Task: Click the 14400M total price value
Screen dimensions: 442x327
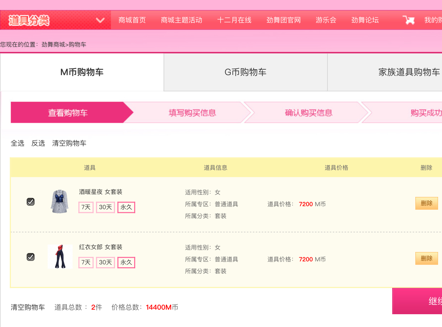Action: [x=159, y=307]
